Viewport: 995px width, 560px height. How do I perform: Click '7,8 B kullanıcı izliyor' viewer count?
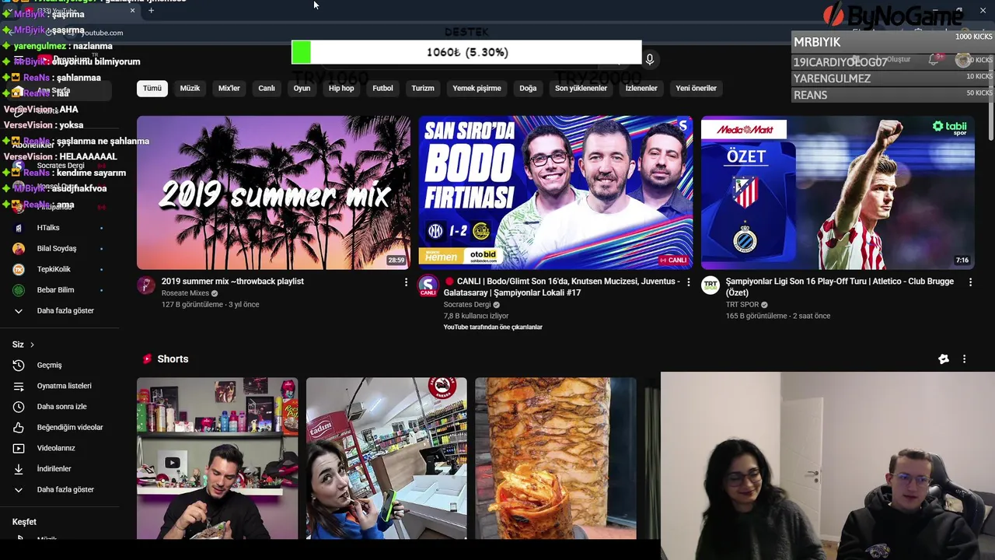tap(476, 316)
